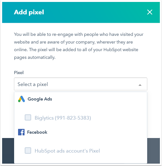Close the Add pixel dialog
The width and height of the screenshot is (162, 166).
150,12
